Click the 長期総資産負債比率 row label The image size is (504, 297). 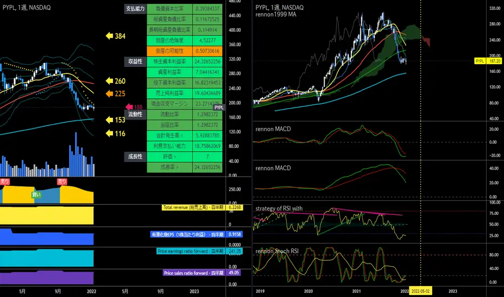(170, 30)
